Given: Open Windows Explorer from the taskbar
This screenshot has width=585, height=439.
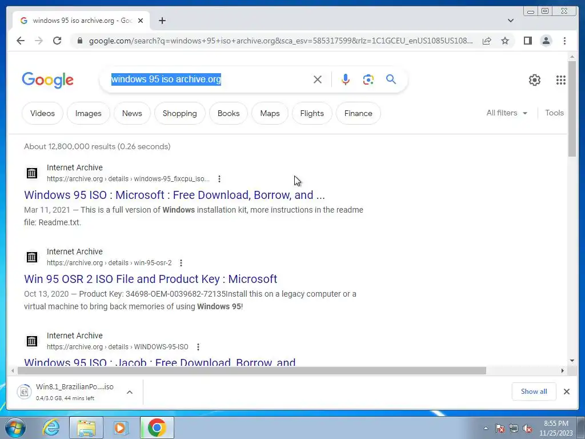Looking at the screenshot, I should click(x=86, y=428).
